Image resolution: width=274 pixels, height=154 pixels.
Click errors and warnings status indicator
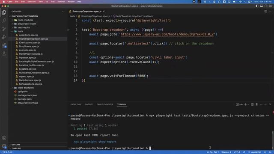(7, 152)
